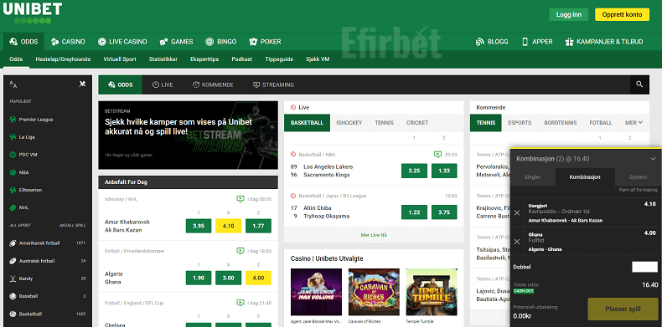Select Singler tab in betslip
The image size is (662, 327).
(532, 177)
